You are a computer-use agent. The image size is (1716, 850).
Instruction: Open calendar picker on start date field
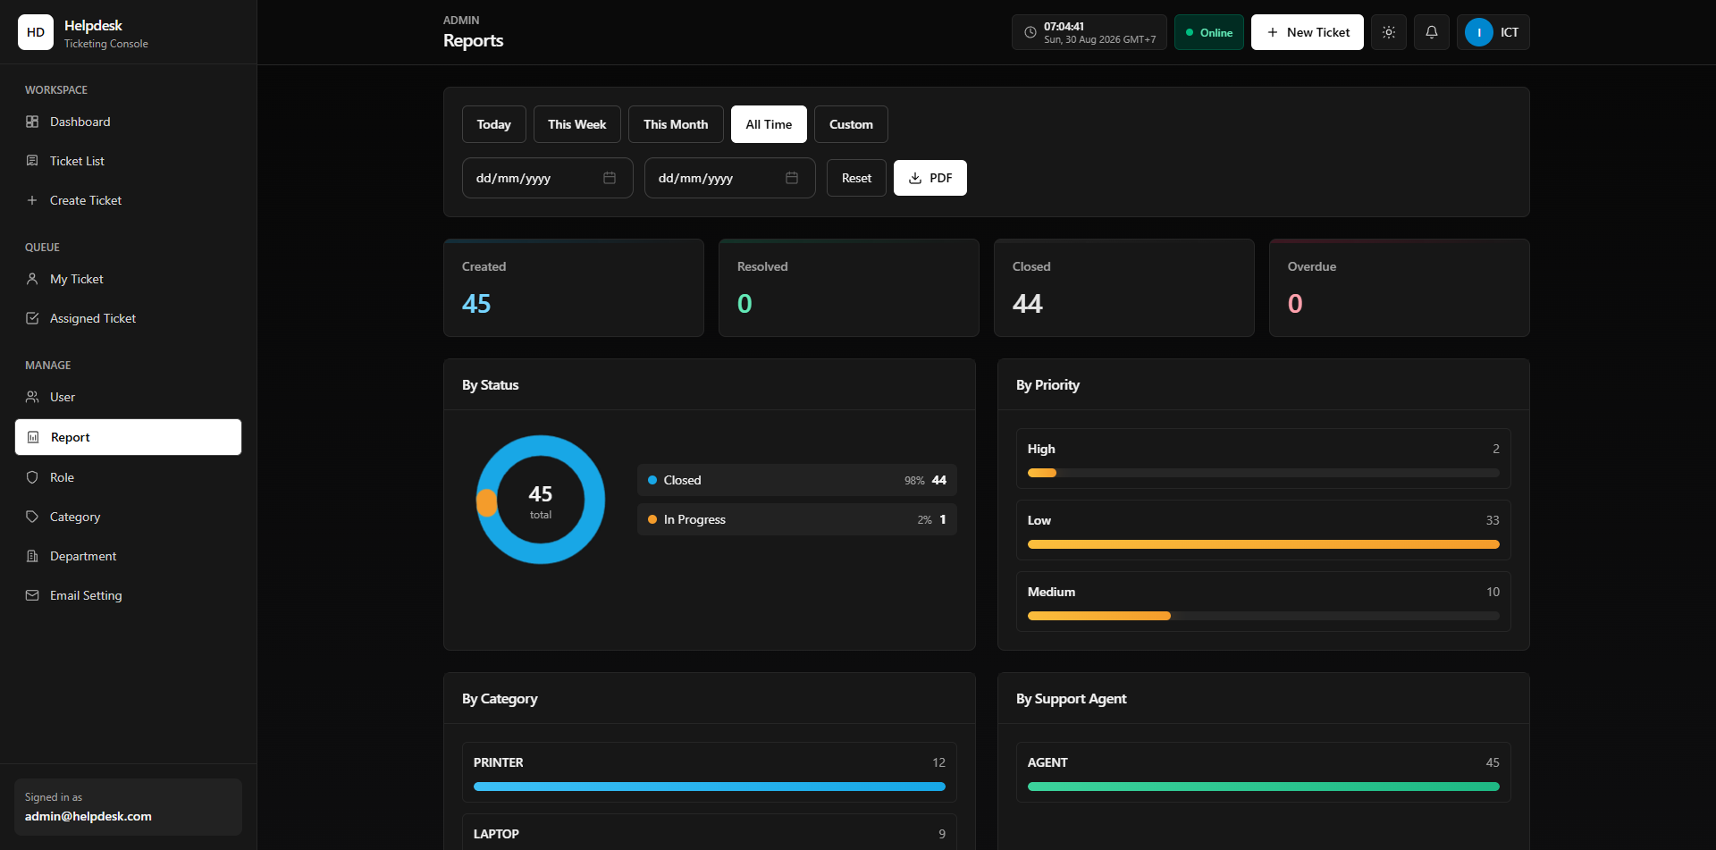[610, 178]
